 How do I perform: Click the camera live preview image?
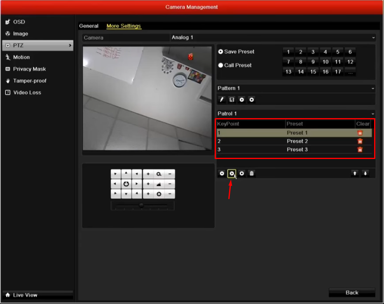pyautogui.click(x=147, y=98)
